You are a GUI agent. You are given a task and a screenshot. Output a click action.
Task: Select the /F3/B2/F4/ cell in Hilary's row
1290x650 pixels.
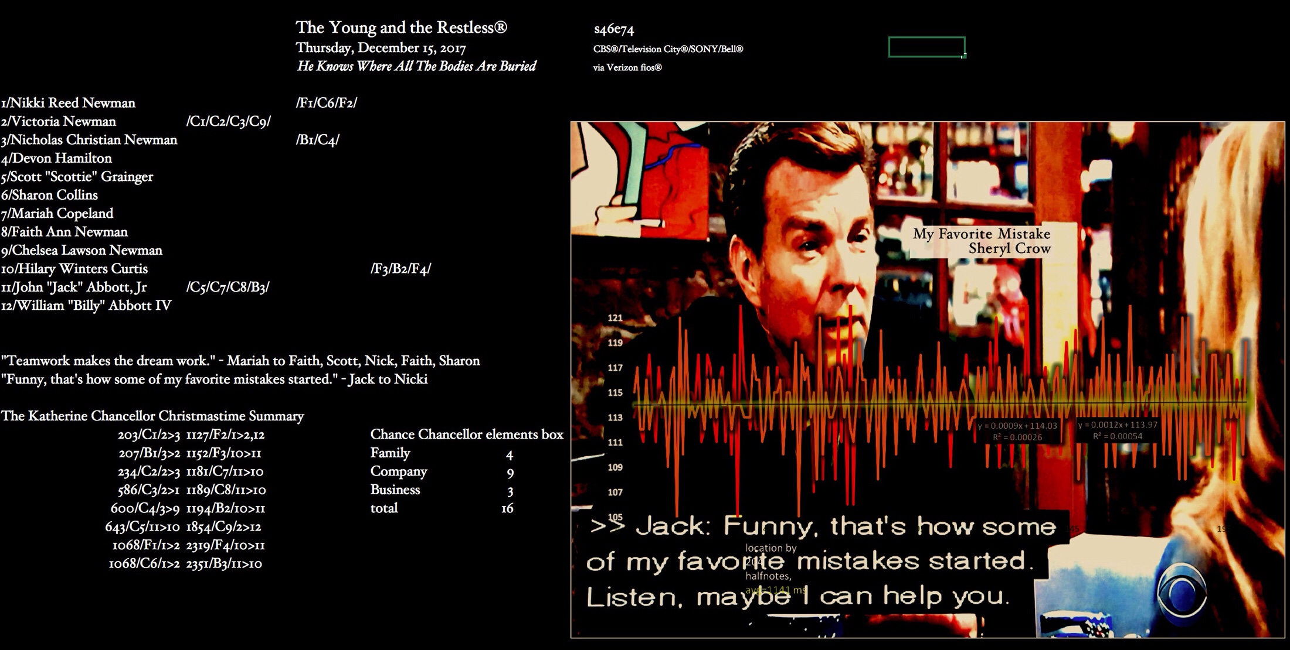(400, 269)
